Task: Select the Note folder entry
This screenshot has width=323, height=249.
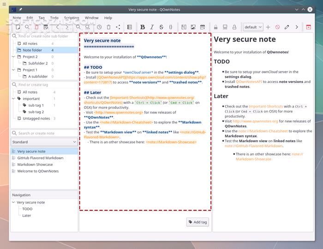Action: (x=47, y=50)
